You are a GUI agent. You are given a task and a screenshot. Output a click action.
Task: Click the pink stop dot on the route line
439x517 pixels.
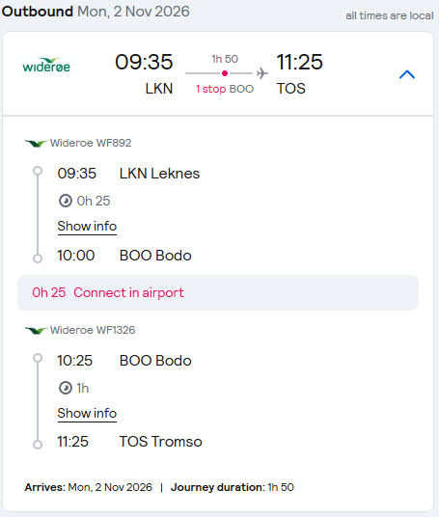(225, 73)
